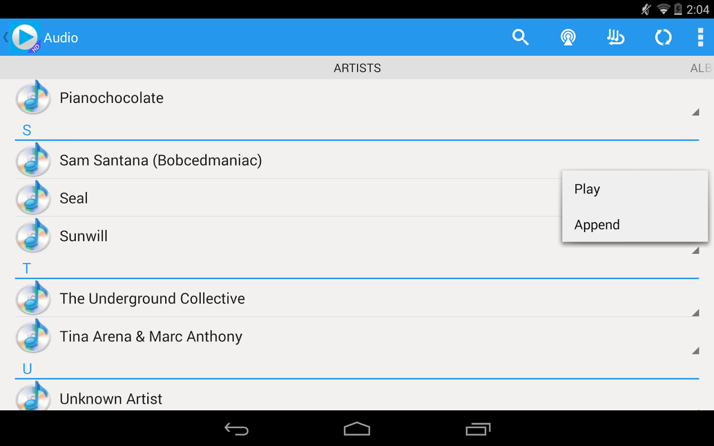Screen dimensions: 714x446
Task: Open the equalizer icon in toolbar
Action: (x=615, y=37)
